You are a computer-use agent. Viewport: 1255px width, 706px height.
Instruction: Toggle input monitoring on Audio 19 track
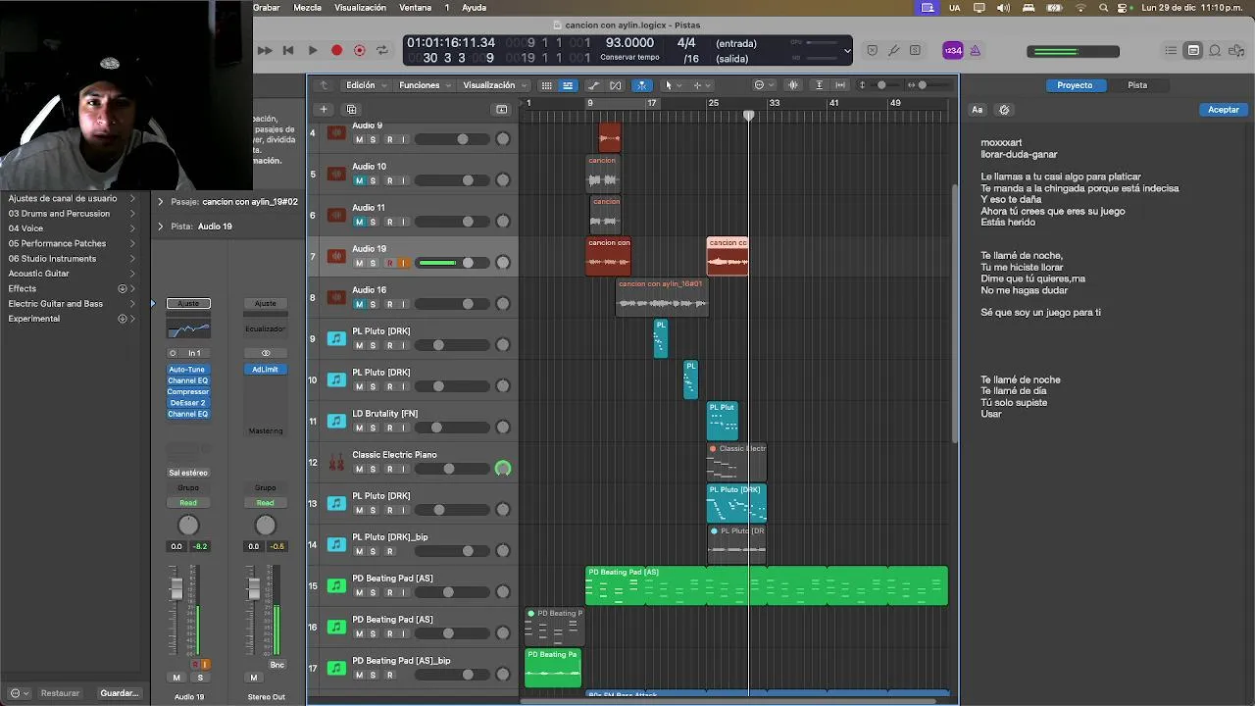pyautogui.click(x=402, y=263)
